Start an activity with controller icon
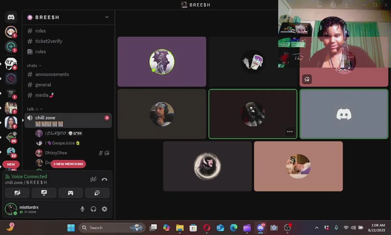The width and height of the screenshot is (391, 235). [x=70, y=193]
